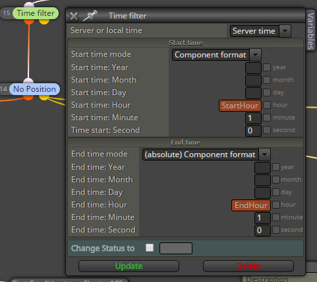Click the EndHour variable field
Image resolution: width=317 pixels, height=282 pixels.
click(x=251, y=205)
